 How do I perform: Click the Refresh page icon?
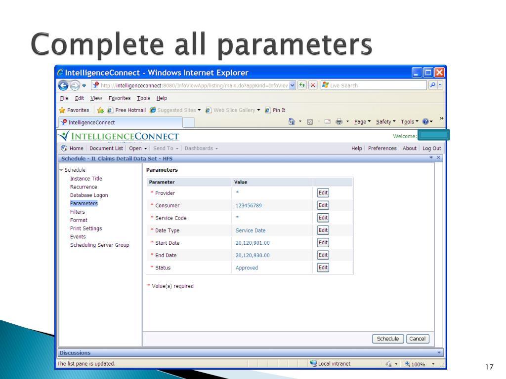tap(302, 85)
